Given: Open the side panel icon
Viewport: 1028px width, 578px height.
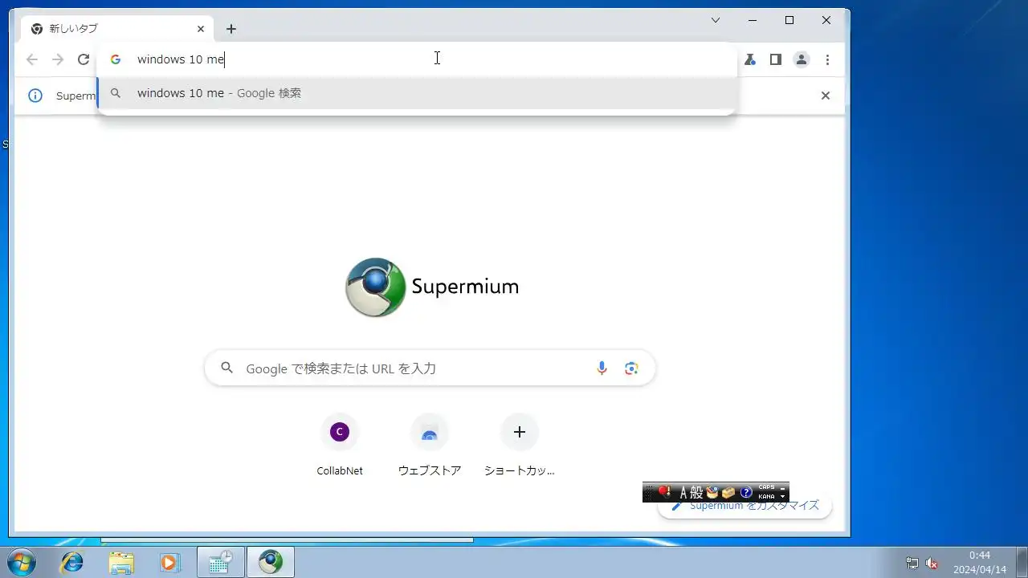Looking at the screenshot, I should pyautogui.click(x=776, y=59).
